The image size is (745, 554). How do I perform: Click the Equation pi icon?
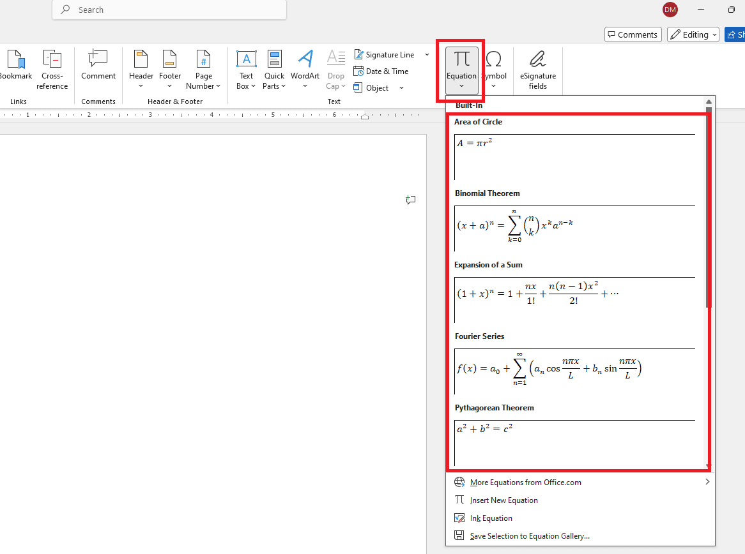[x=461, y=59]
